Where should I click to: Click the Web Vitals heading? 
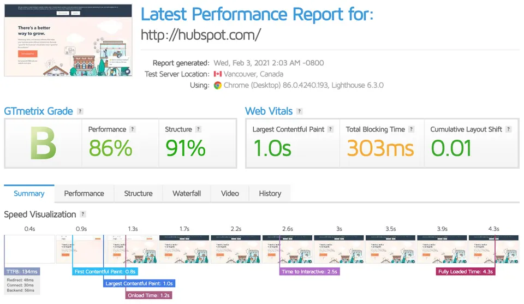[269, 111]
